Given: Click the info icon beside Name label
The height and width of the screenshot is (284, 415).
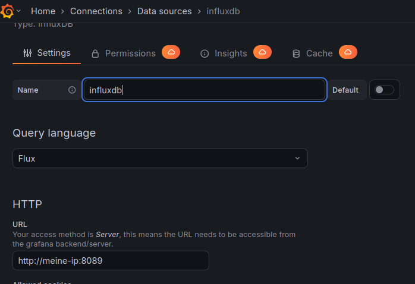Looking at the screenshot, I should 72,90.
